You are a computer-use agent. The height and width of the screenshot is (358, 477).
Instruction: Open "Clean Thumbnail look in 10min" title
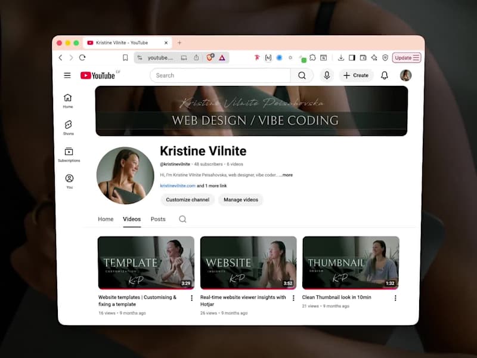336,297
